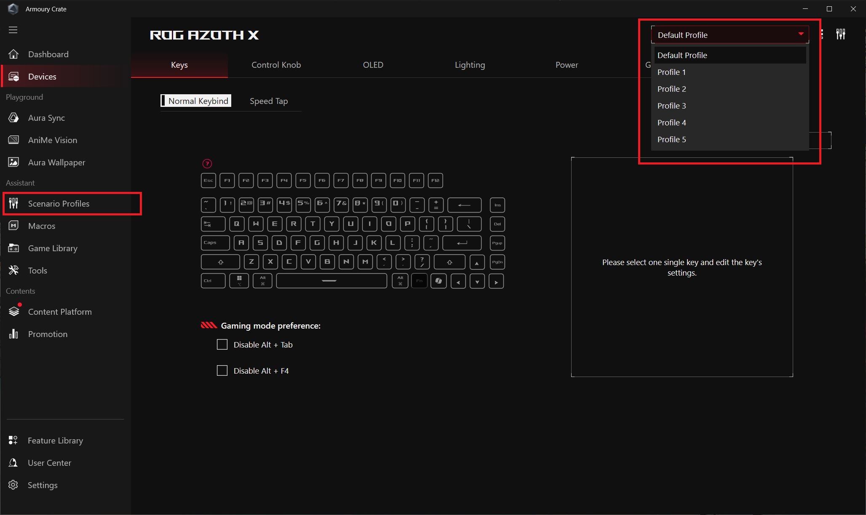Open Dashboard in the sidebar
This screenshot has height=515, width=866.
click(65, 54)
